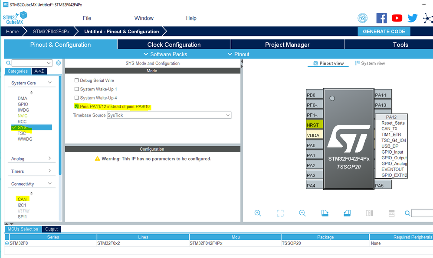Open the Window menu
Screen dimensions: 433x258
coord(144,18)
